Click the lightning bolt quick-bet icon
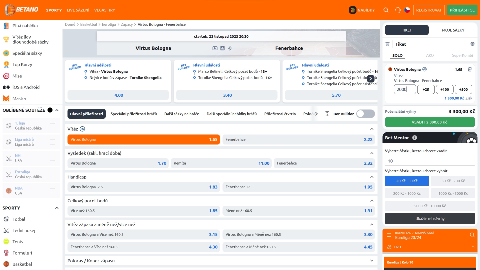Image resolution: width=480 pixels, height=270 pixels. 230,48
